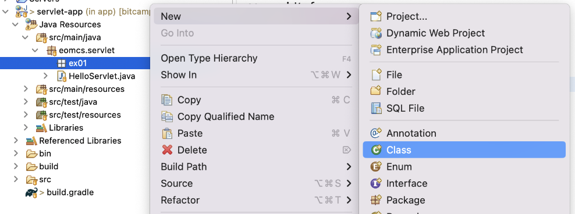575x214 pixels.
Task: Click the Annotation @ icon
Action: pyautogui.click(x=376, y=133)
